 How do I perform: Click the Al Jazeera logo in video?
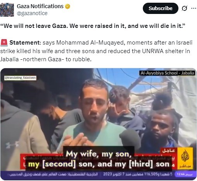(x=185, y=158)
